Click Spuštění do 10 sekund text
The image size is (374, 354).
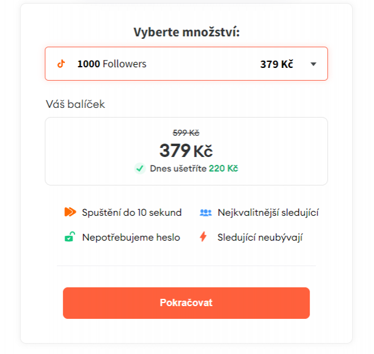(132, 212)
